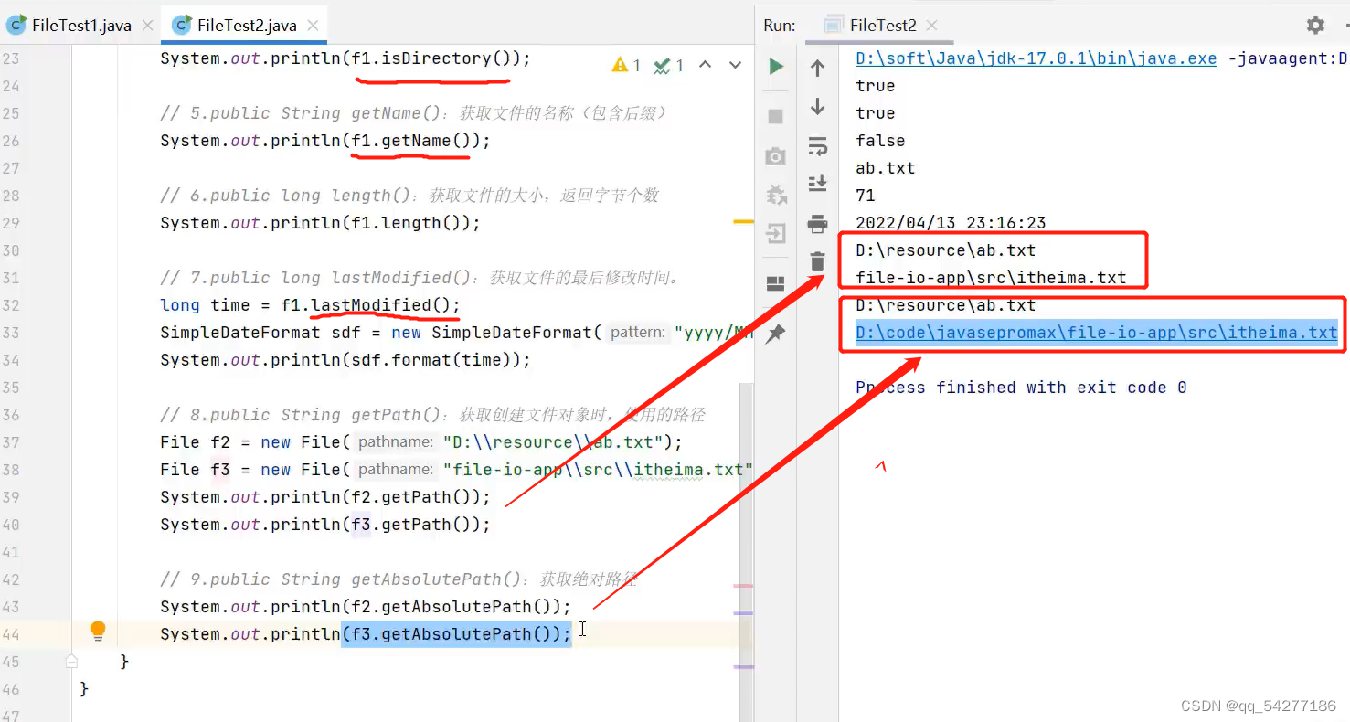Viewport: 1350px width, 722px height.
Task: Click the yellow warning stripe in editor scrollbar
Action: (744, 221)
